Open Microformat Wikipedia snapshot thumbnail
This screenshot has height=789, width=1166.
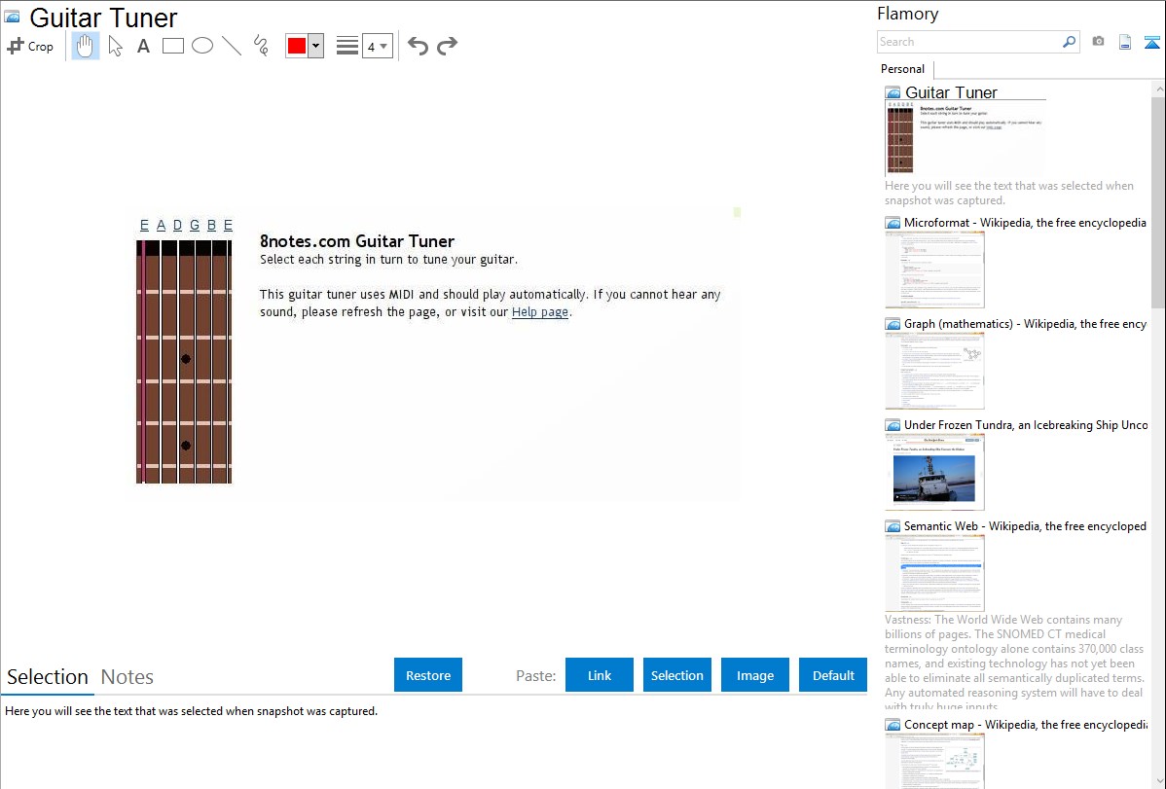click(934, 269)
